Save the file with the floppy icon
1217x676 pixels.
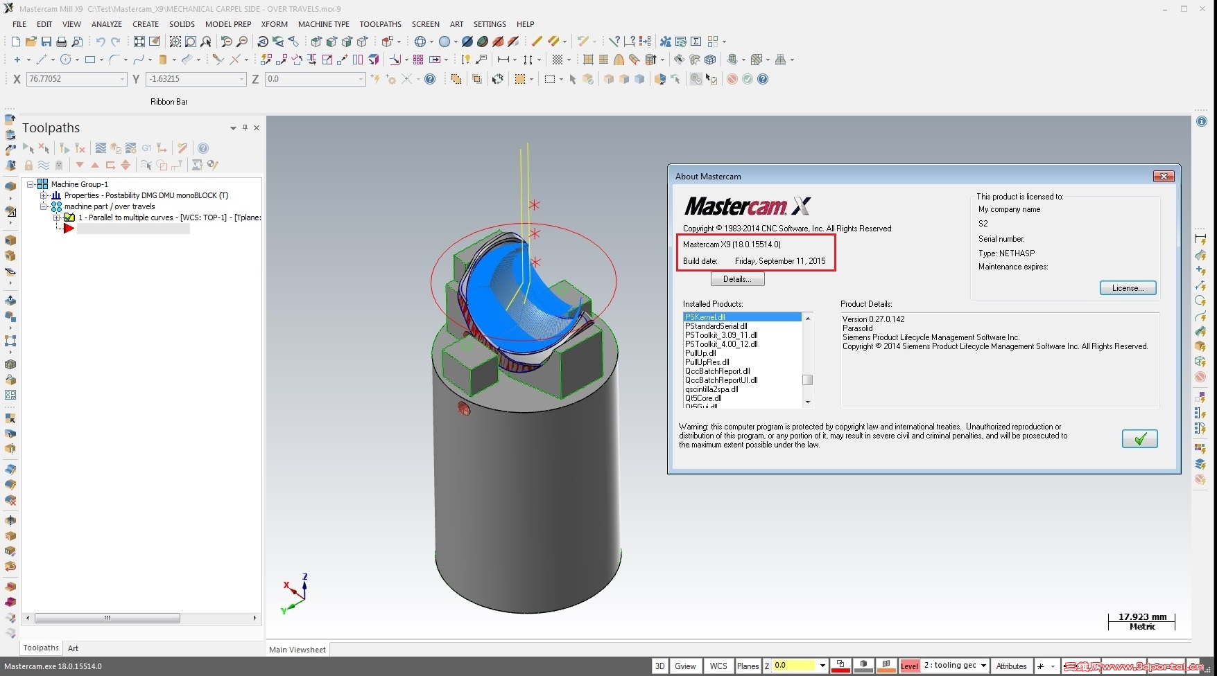tap(46, 42)
